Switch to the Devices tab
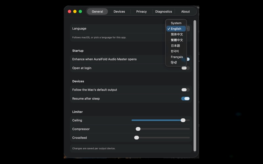This screenshot has height=164, width=263. 119,11
